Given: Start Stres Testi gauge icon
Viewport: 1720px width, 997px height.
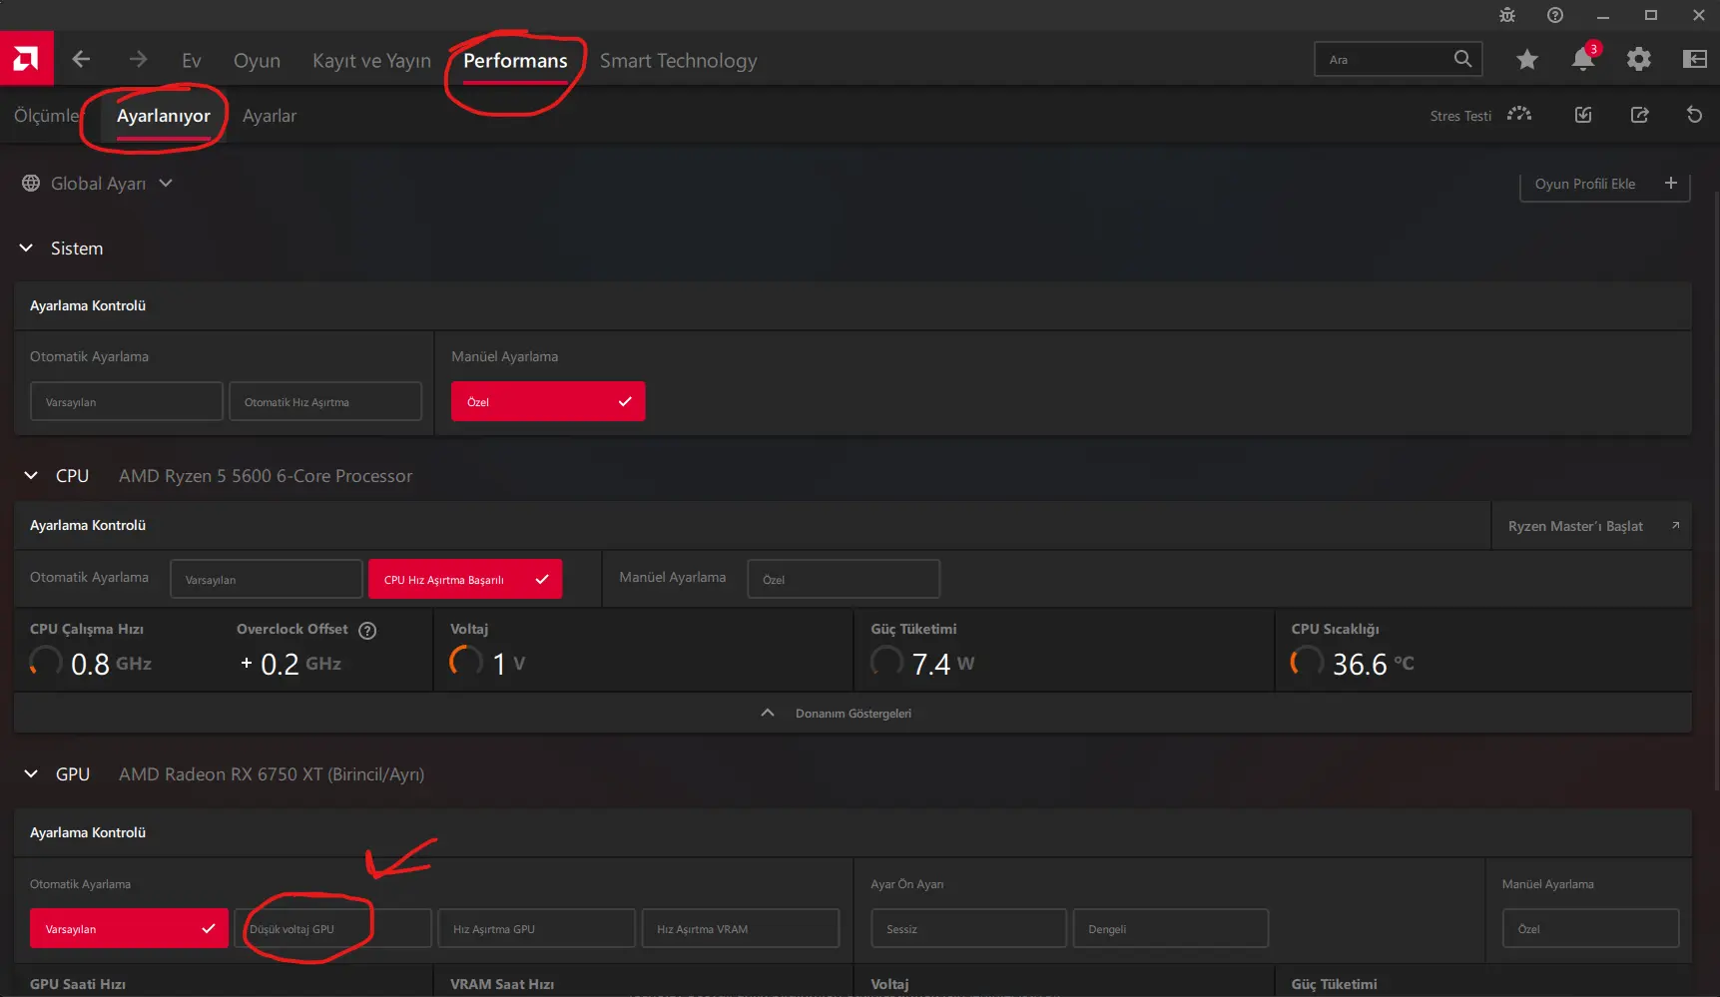Looking at the screenshot, I should (x=1519, y=115).
